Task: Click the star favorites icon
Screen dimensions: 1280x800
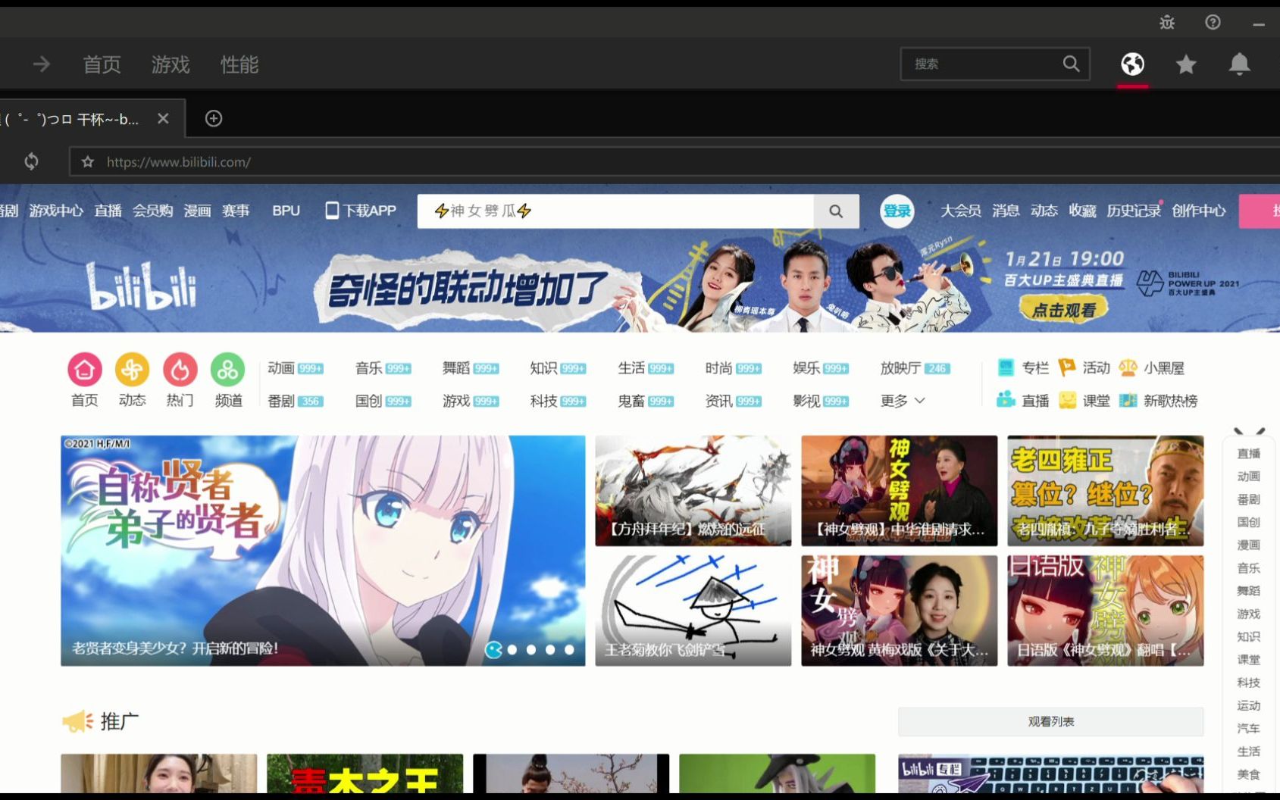Action: (1186, 64)
